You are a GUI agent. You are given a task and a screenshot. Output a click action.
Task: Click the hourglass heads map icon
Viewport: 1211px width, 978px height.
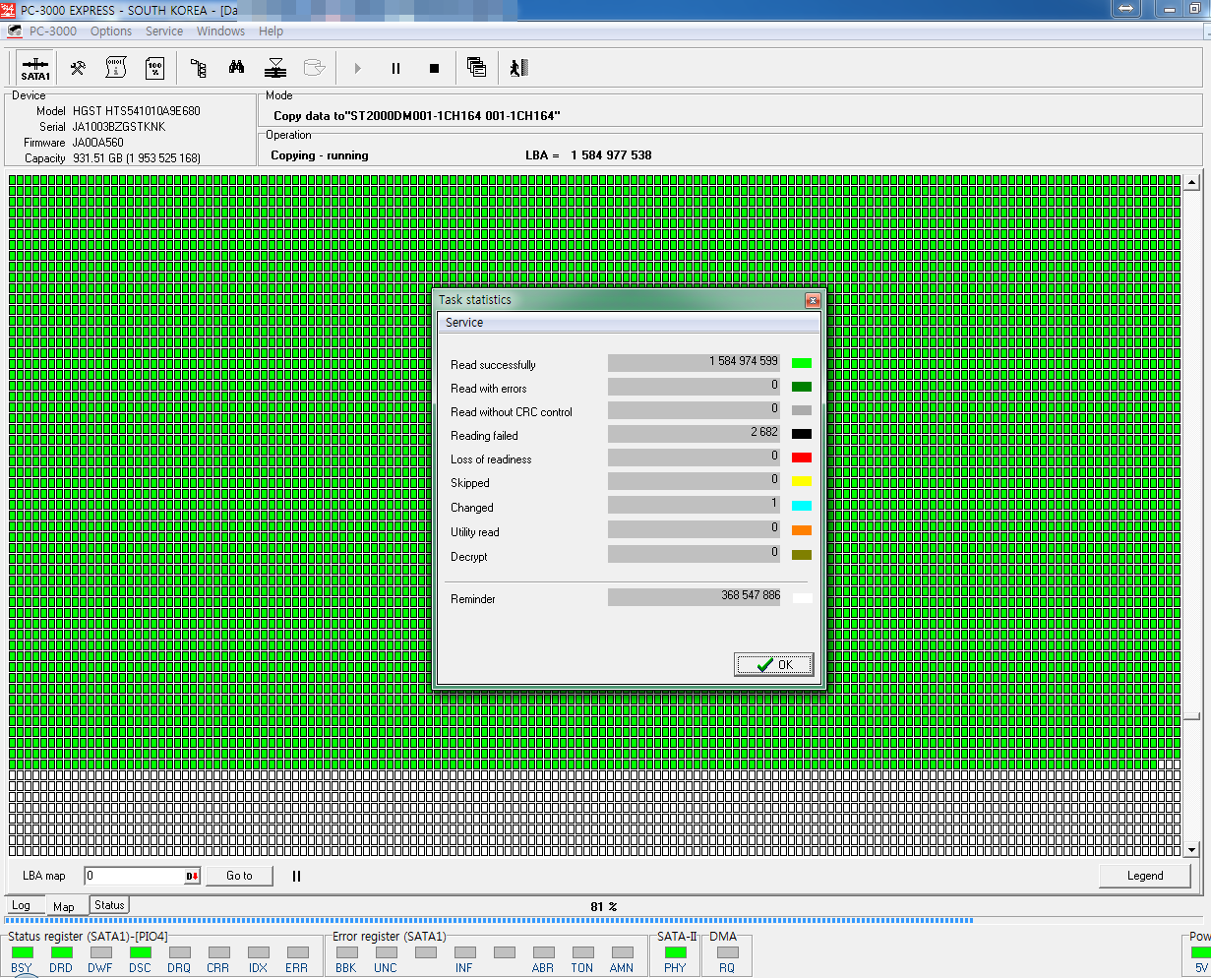pyautogui.click(x=275, y=68)
